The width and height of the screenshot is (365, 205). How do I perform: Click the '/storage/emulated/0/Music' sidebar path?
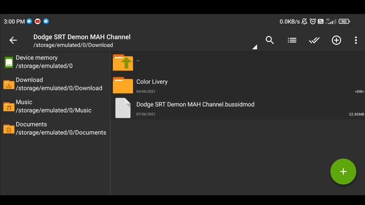click(54, 110)
